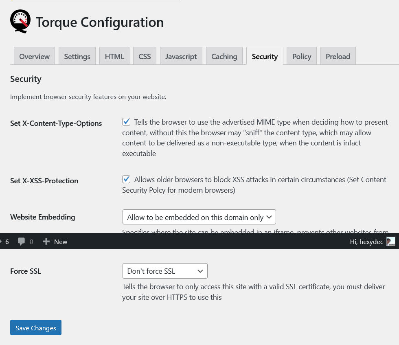Open the Preload tab
The height and width of the screenshot is (345, 399).
click(x=338, y=56)
